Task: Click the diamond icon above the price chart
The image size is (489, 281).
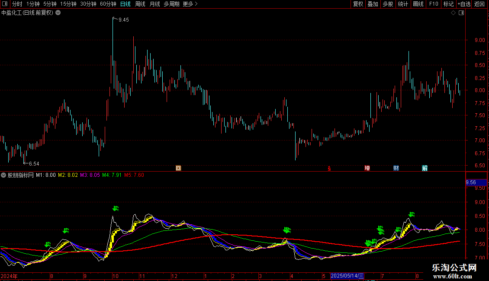Action: (x=454, y=13)
